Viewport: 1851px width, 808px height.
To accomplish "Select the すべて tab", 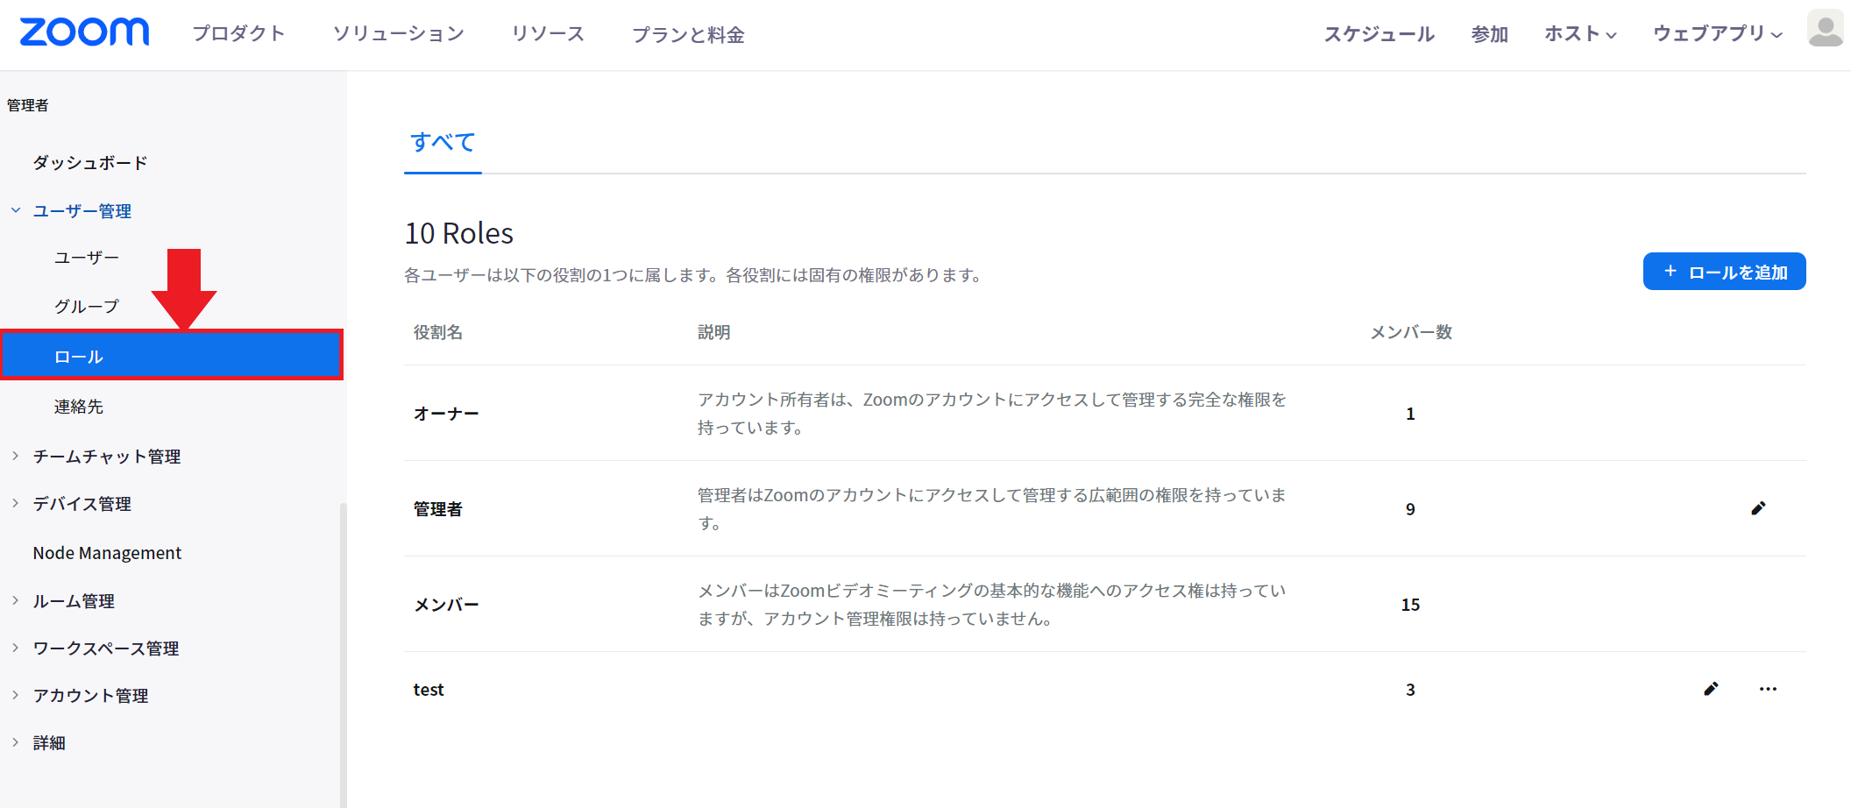I will click(x=443, y=142).
